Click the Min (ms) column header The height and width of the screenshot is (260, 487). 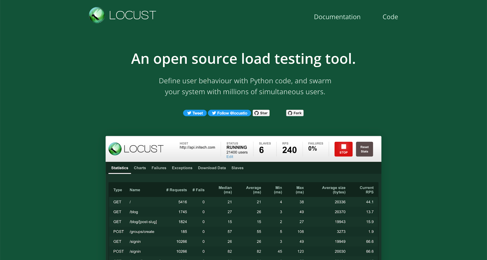pos(278,190)
